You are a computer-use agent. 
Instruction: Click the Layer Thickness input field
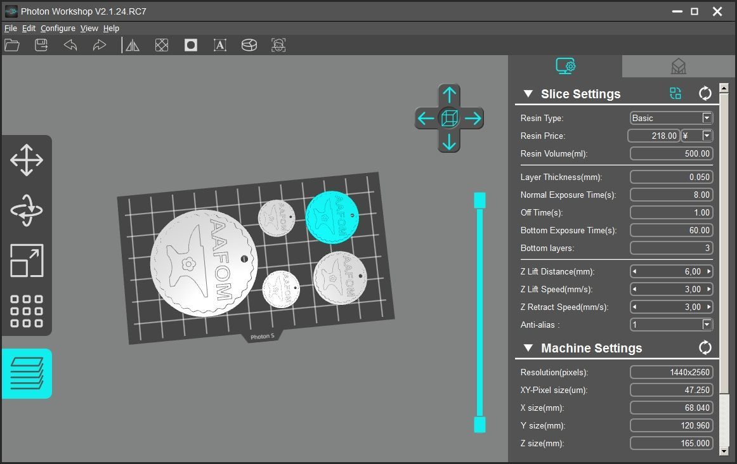(671, 177)
